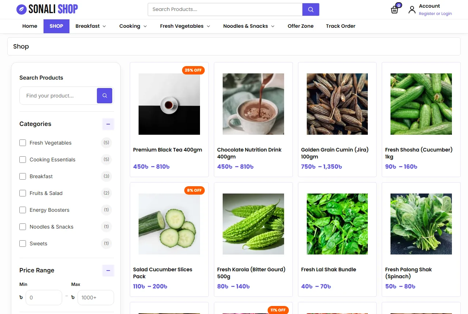Open Chocolate Nutrition Drink 400gm title link
The width and height of the screenshot is (468, 314).
(x=249, y=153)
